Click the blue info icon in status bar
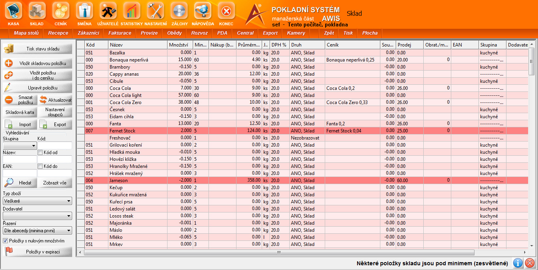538x270 pixels. click(x=518, y=263)
